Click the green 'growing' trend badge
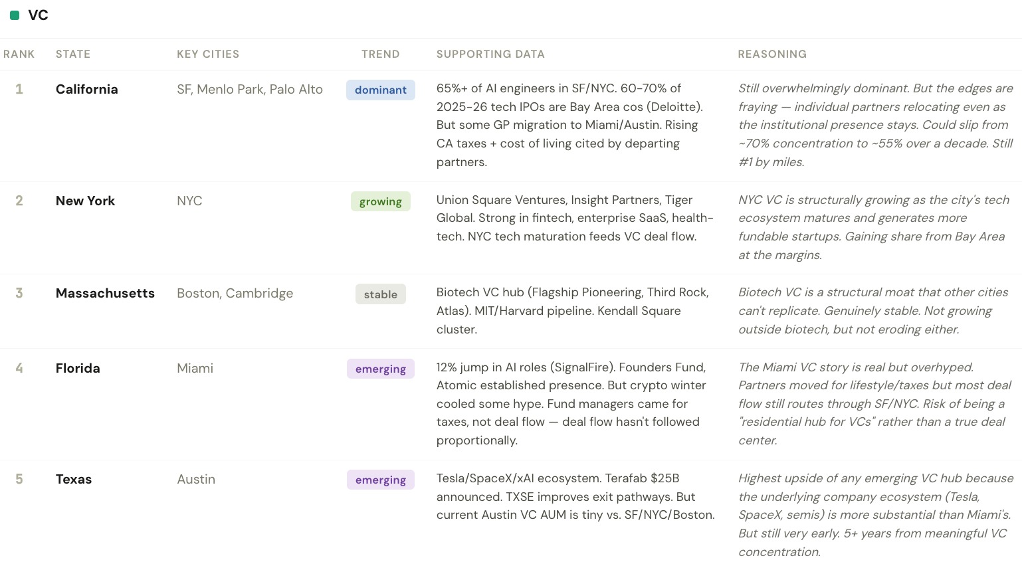The height and width of the screenshot is (566, 1022). pyautogui.click(x=380, y=202)
